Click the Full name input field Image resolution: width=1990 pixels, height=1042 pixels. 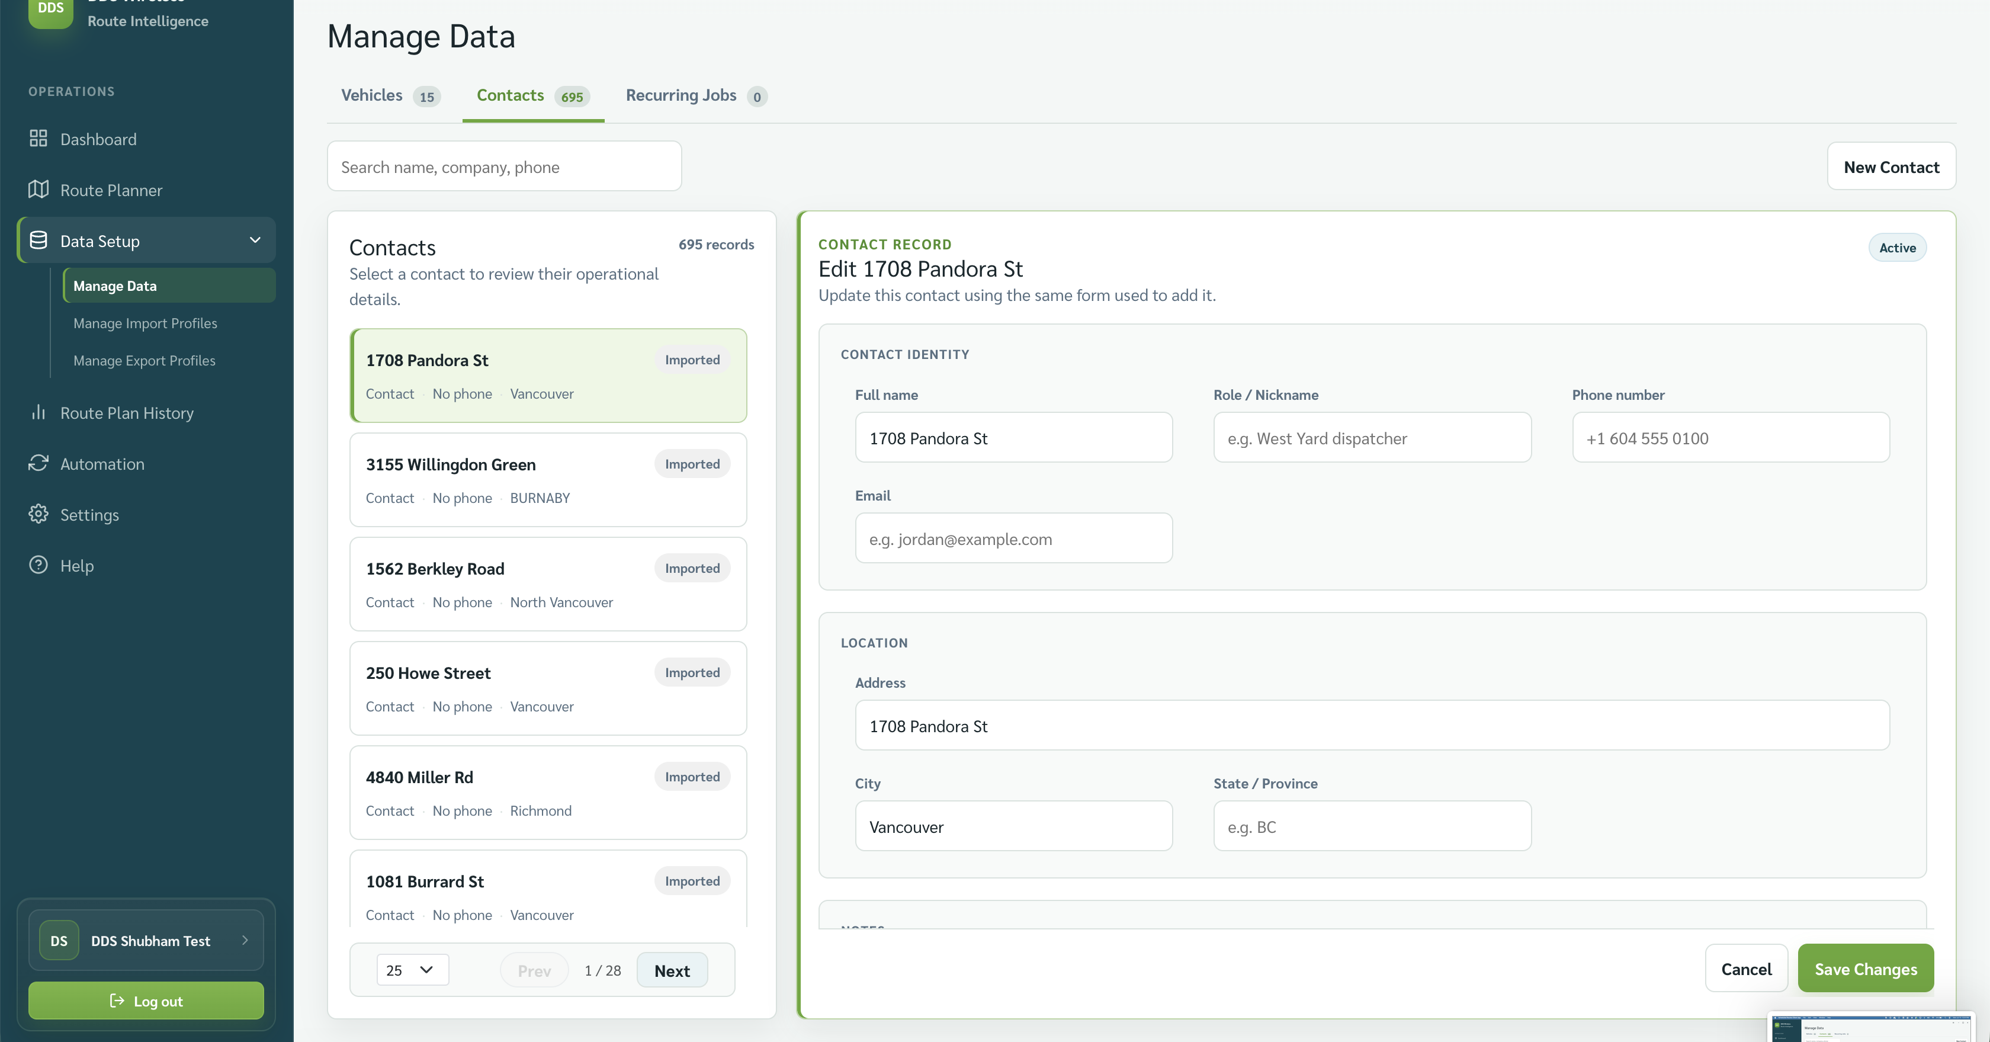coord(1013,438)
